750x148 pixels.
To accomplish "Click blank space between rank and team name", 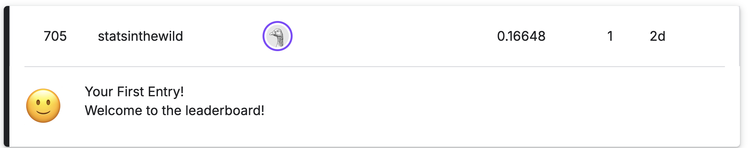I will pyautogui.click(x=82, y=36).
